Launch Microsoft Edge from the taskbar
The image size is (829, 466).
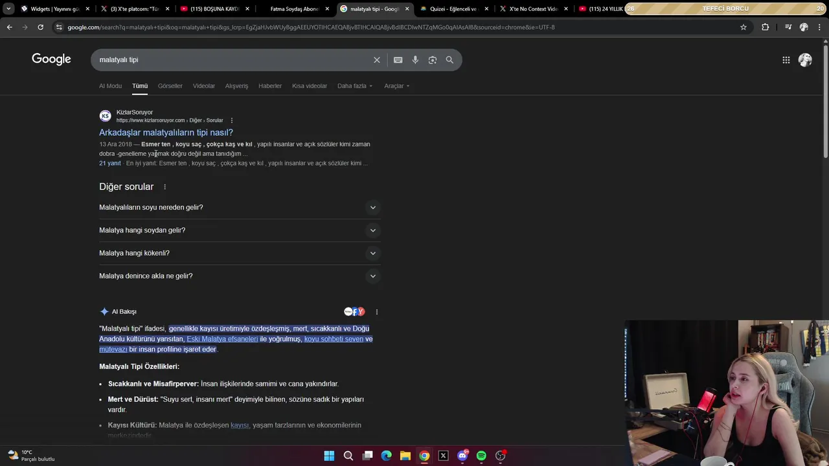point(386,456)
